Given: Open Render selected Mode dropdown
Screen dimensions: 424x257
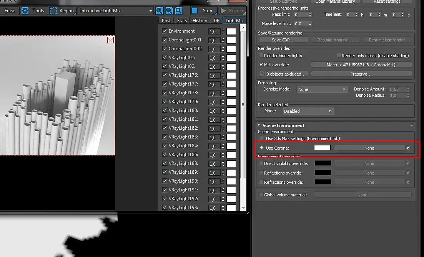Looking at the screenshot, I should coord(308,111).
